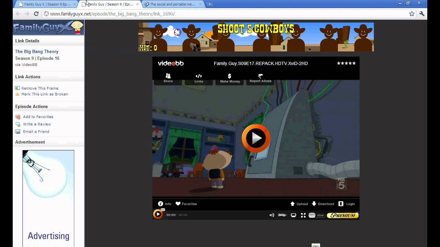Click the Premium gold button

click(x=343, y=215)
